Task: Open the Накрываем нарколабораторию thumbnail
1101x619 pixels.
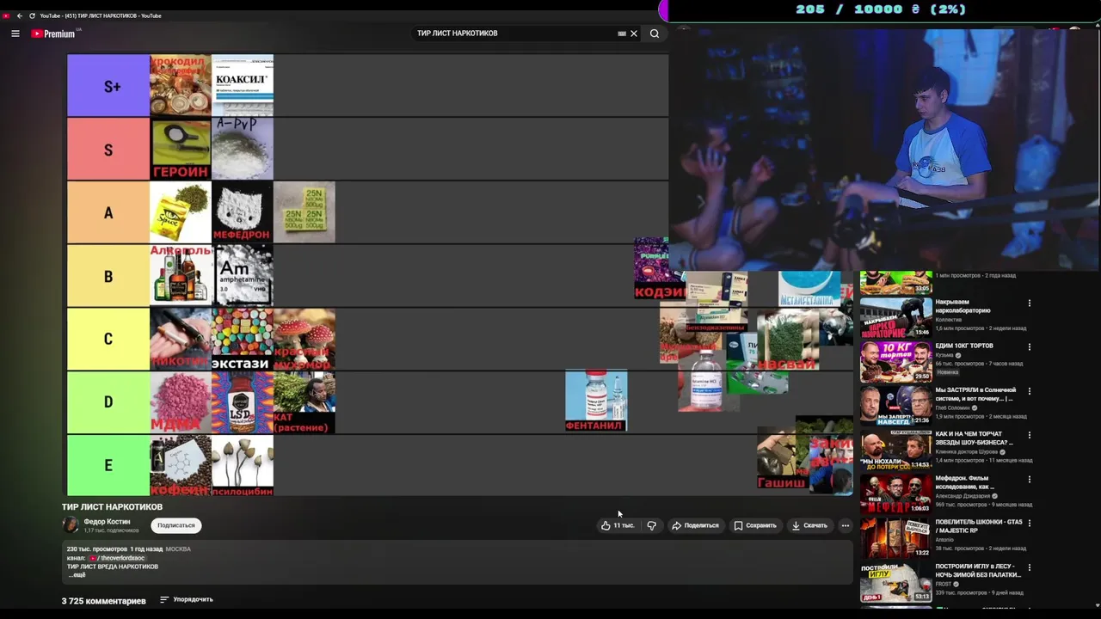Action: point(895,317)
